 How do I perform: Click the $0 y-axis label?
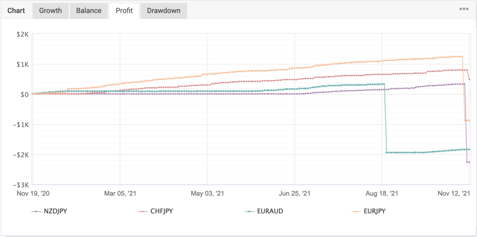pyautogui.click(x=24, y=95)
